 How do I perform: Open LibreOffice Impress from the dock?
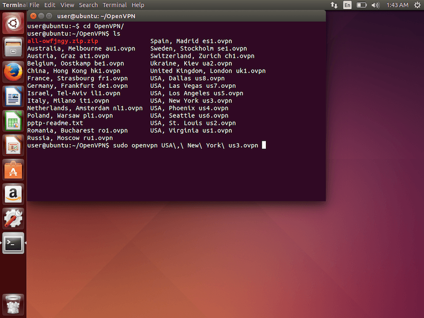13,145
